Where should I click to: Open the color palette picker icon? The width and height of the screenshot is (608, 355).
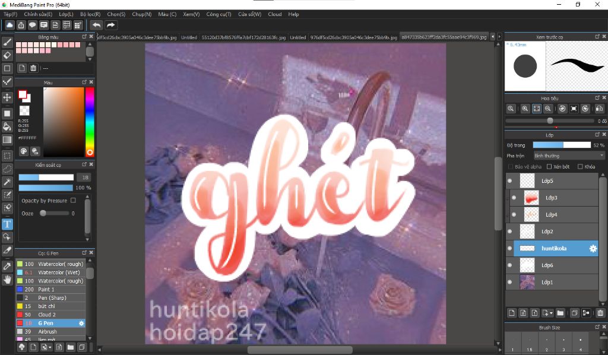click(x=24, y=151)
